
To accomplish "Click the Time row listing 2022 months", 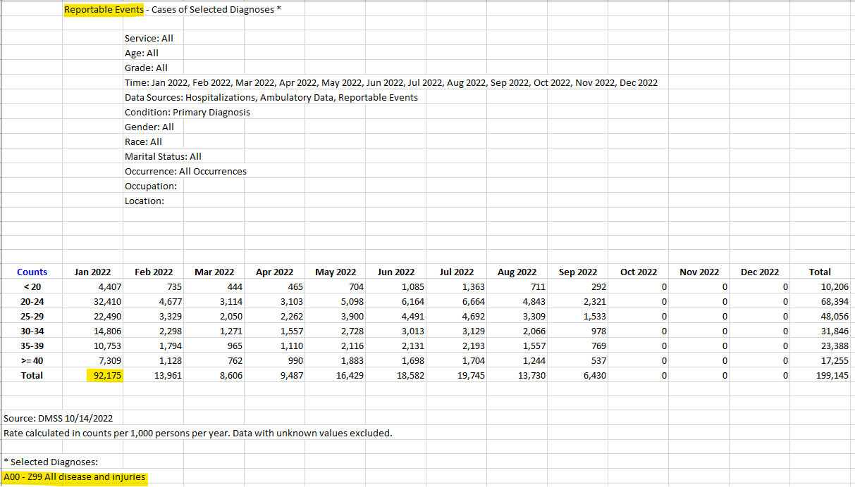I will [x=390, y=82].
